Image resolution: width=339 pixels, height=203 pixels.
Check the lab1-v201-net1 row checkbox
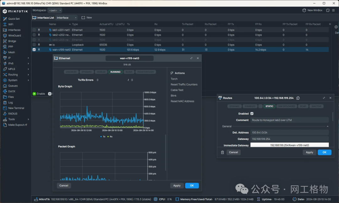(x=34, y=30)
